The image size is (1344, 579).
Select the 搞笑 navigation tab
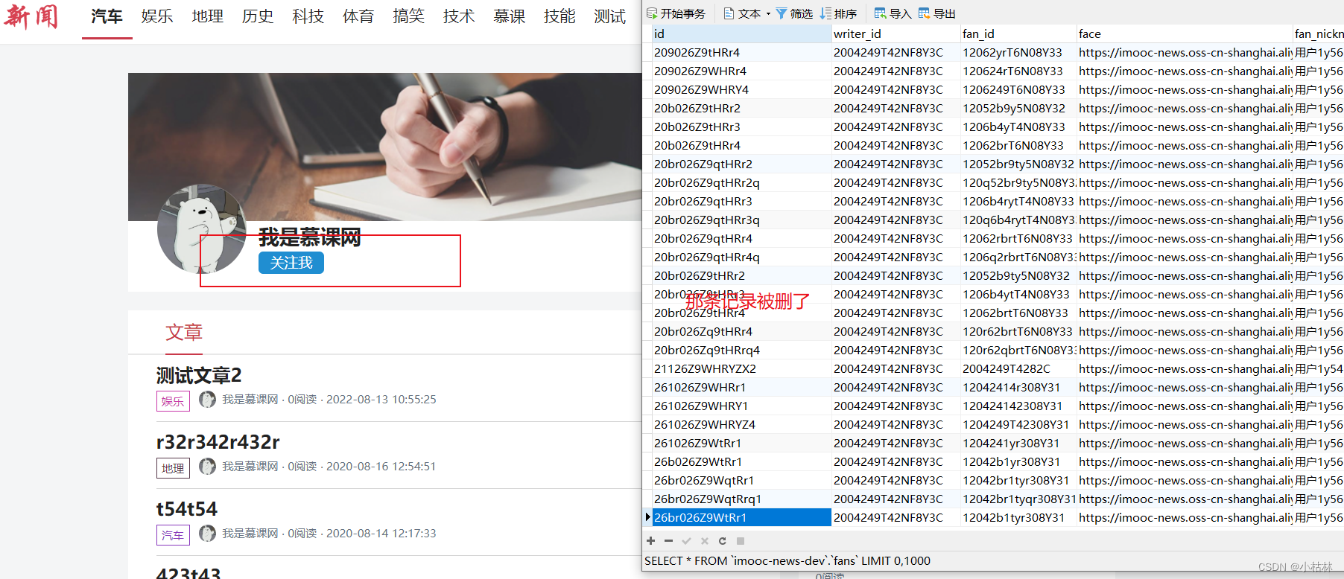pyautogui.click(x=408, y=16)
